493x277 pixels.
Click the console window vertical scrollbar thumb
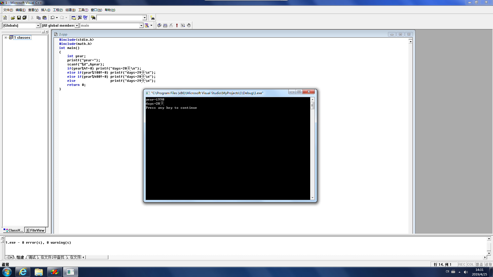312,105
